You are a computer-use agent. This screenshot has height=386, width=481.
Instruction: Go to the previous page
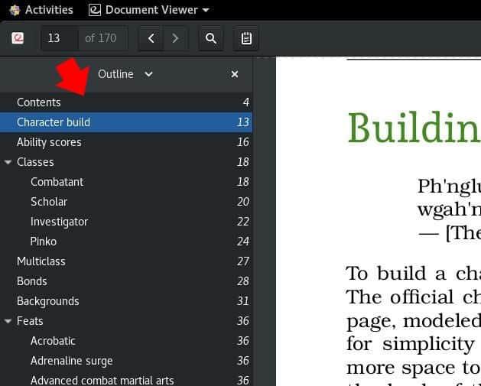(151, 38)
